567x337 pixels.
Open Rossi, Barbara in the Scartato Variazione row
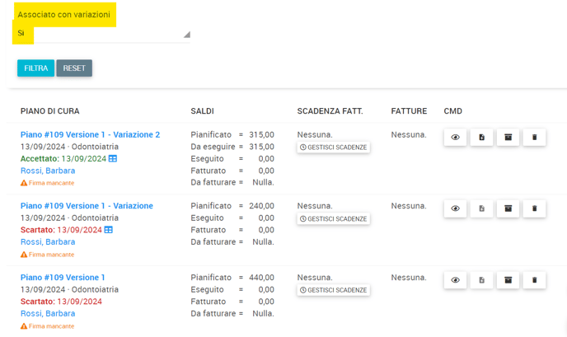click(48, 242)
